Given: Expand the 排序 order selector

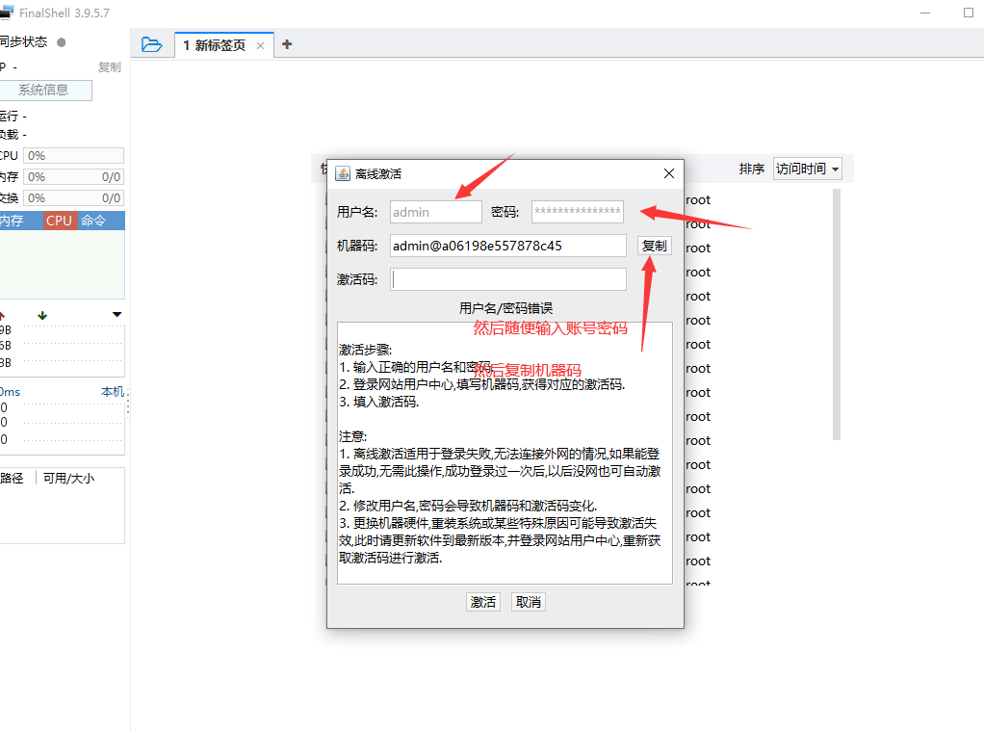Looking at the screenshot, I should tap(757, 169).
